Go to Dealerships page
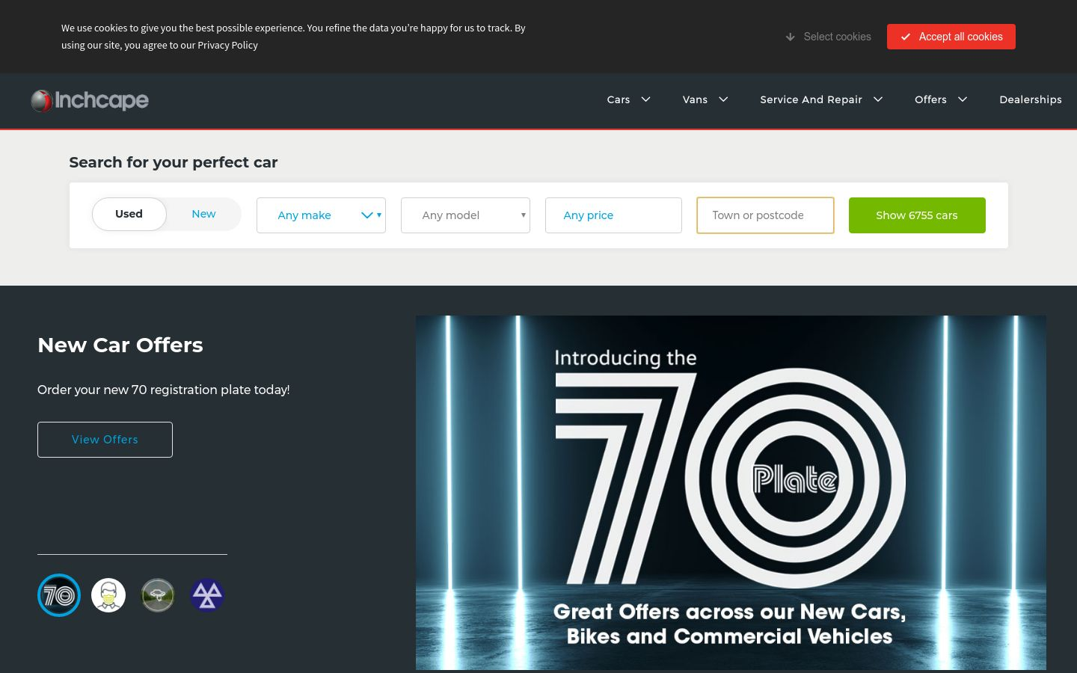This screenshot has width=1077, height=673. point(1031,99)
